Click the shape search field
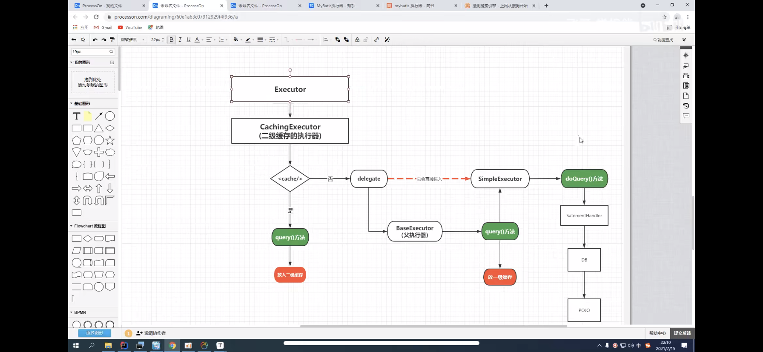 point(93,51)
